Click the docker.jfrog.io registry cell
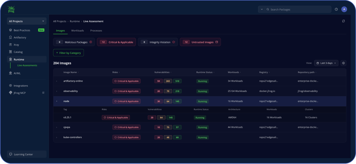356x164 pixels. [266, 91]
